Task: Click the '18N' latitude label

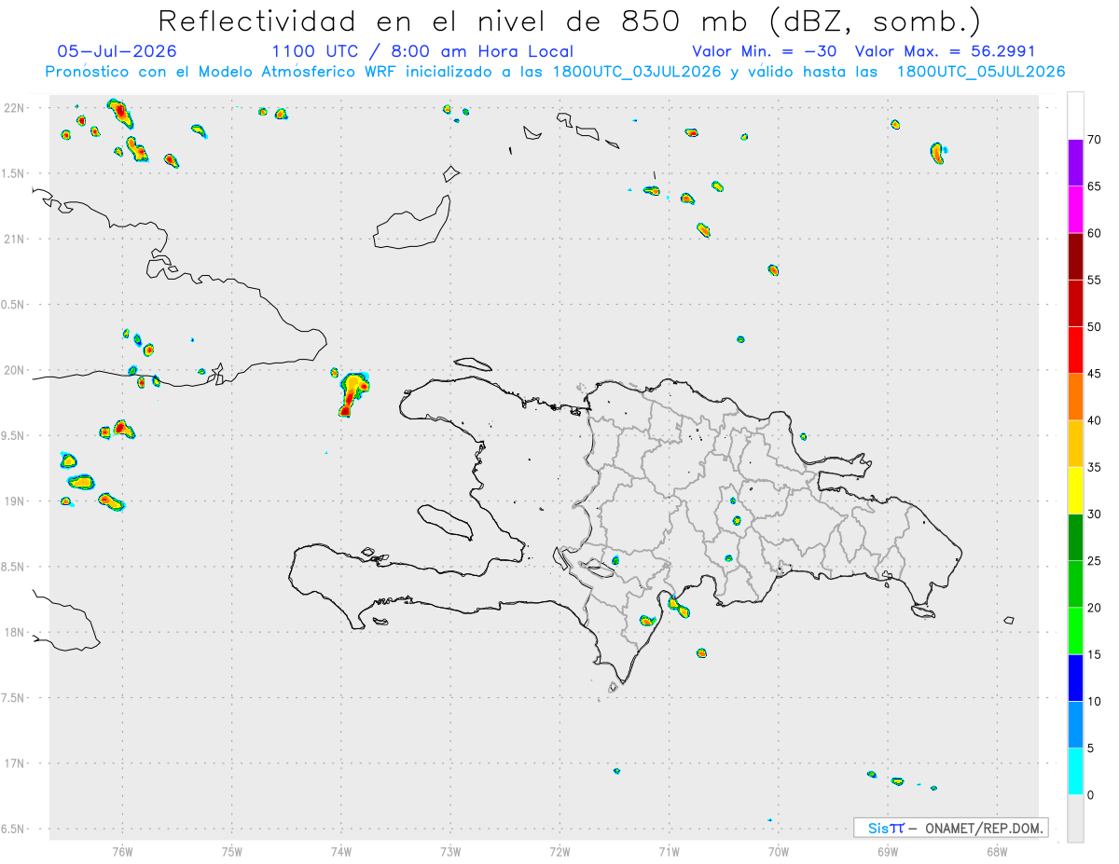Action: (15, 633)
